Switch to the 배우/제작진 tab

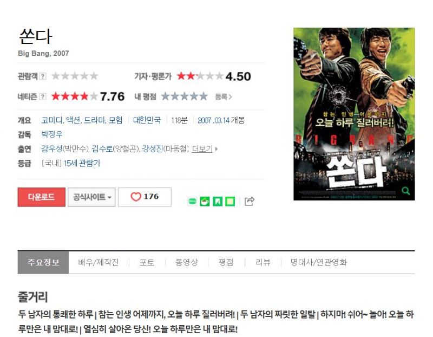(x=99, y=262)
